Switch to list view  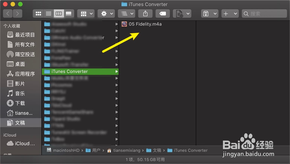coord(48,14)
